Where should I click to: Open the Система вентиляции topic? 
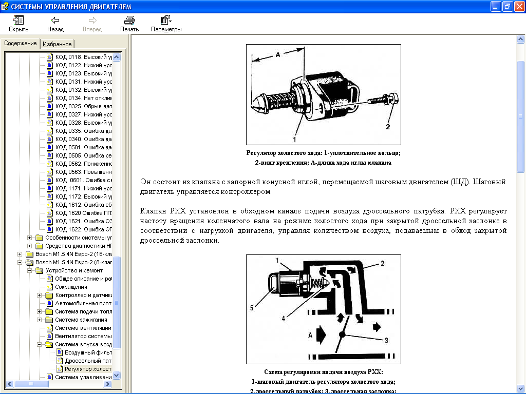click(x=83, y=328)
